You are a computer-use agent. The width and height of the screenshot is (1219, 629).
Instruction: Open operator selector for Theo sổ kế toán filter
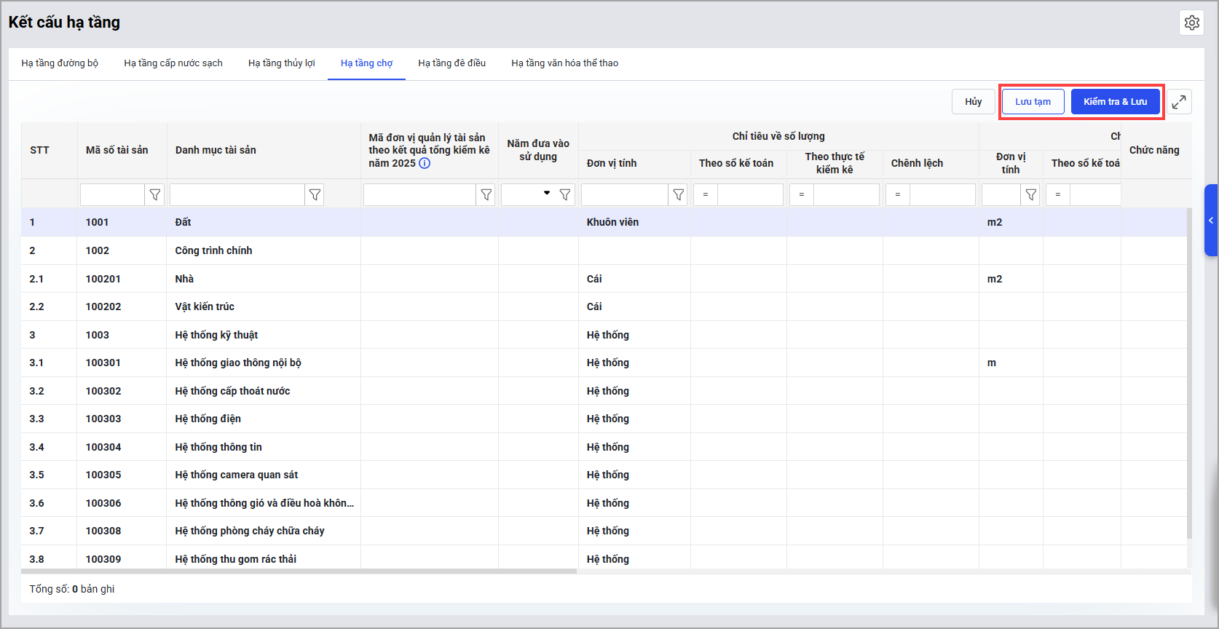click(x=705, y=195)
